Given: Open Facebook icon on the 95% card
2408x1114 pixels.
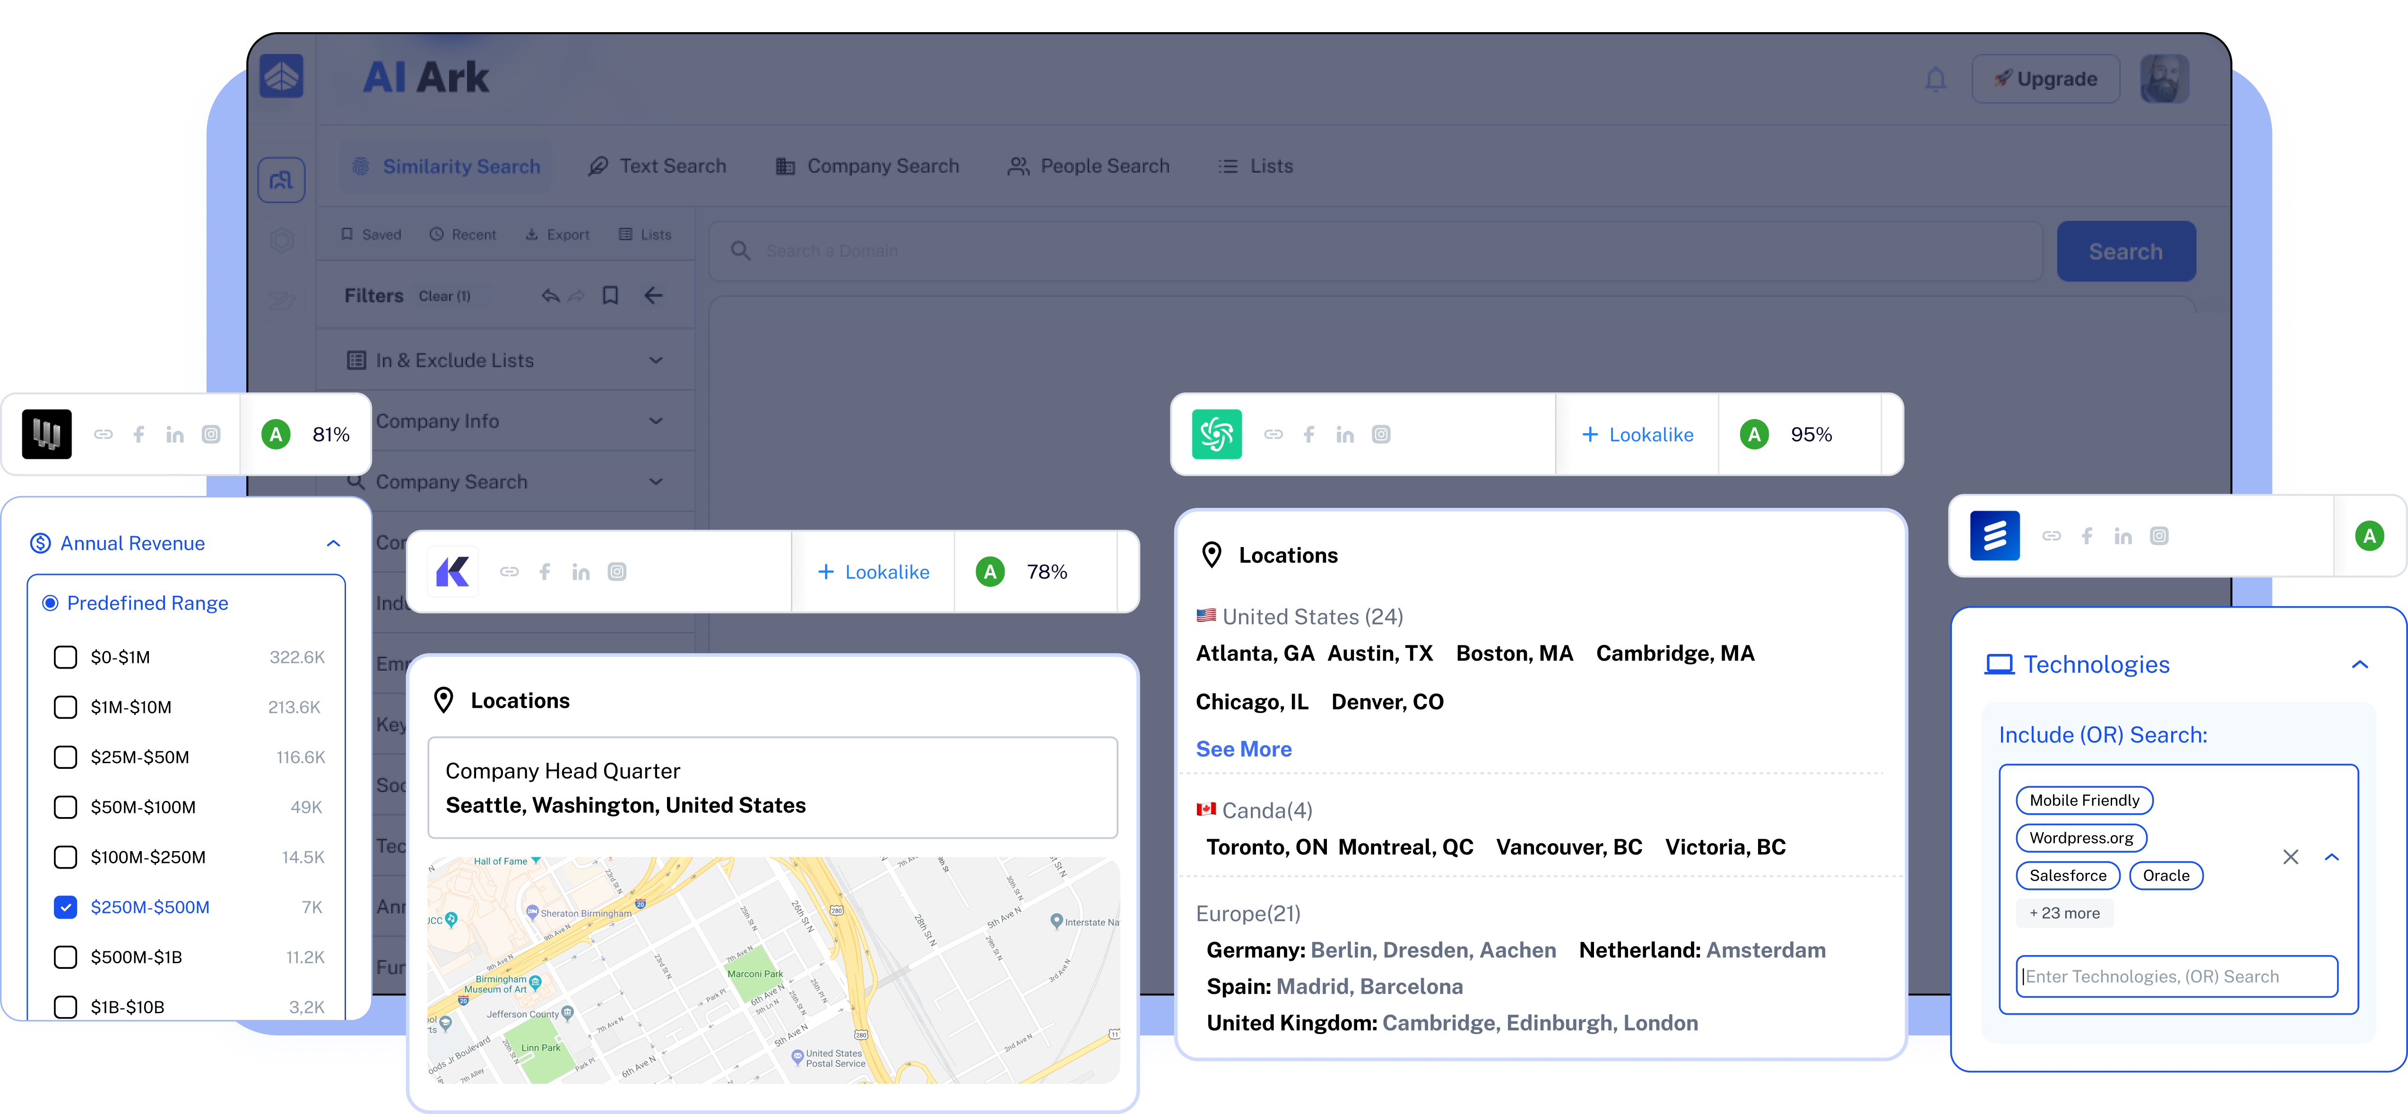Looking at the screenshot, I should pos(1309,435).
